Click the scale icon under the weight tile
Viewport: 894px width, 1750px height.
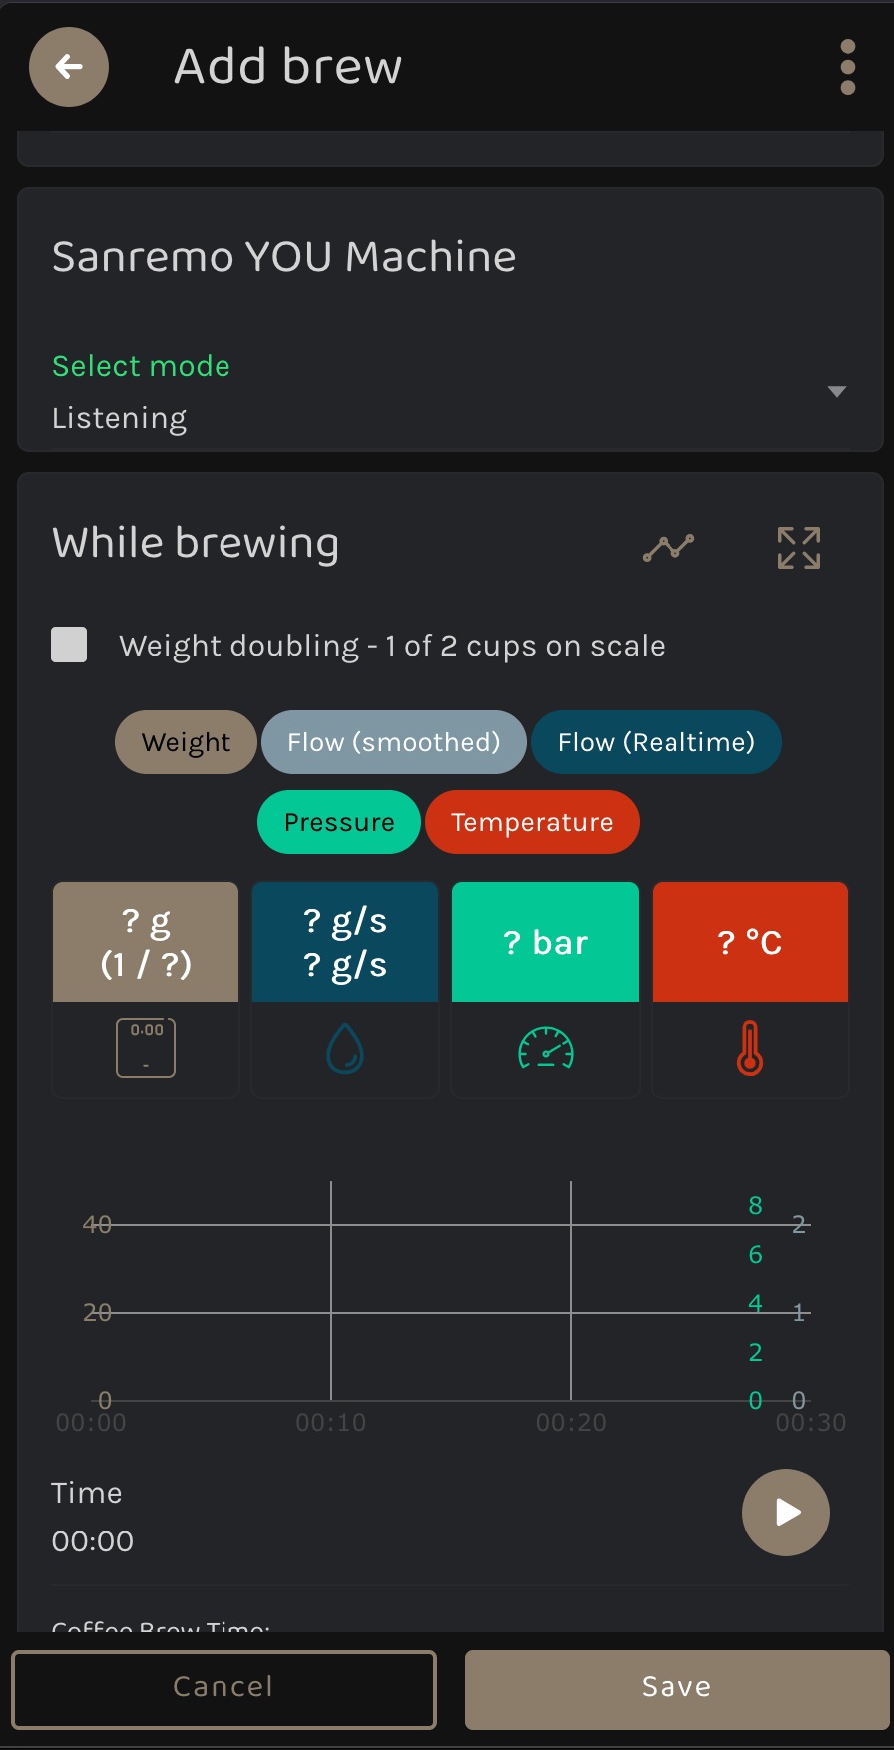(145, 1047)
